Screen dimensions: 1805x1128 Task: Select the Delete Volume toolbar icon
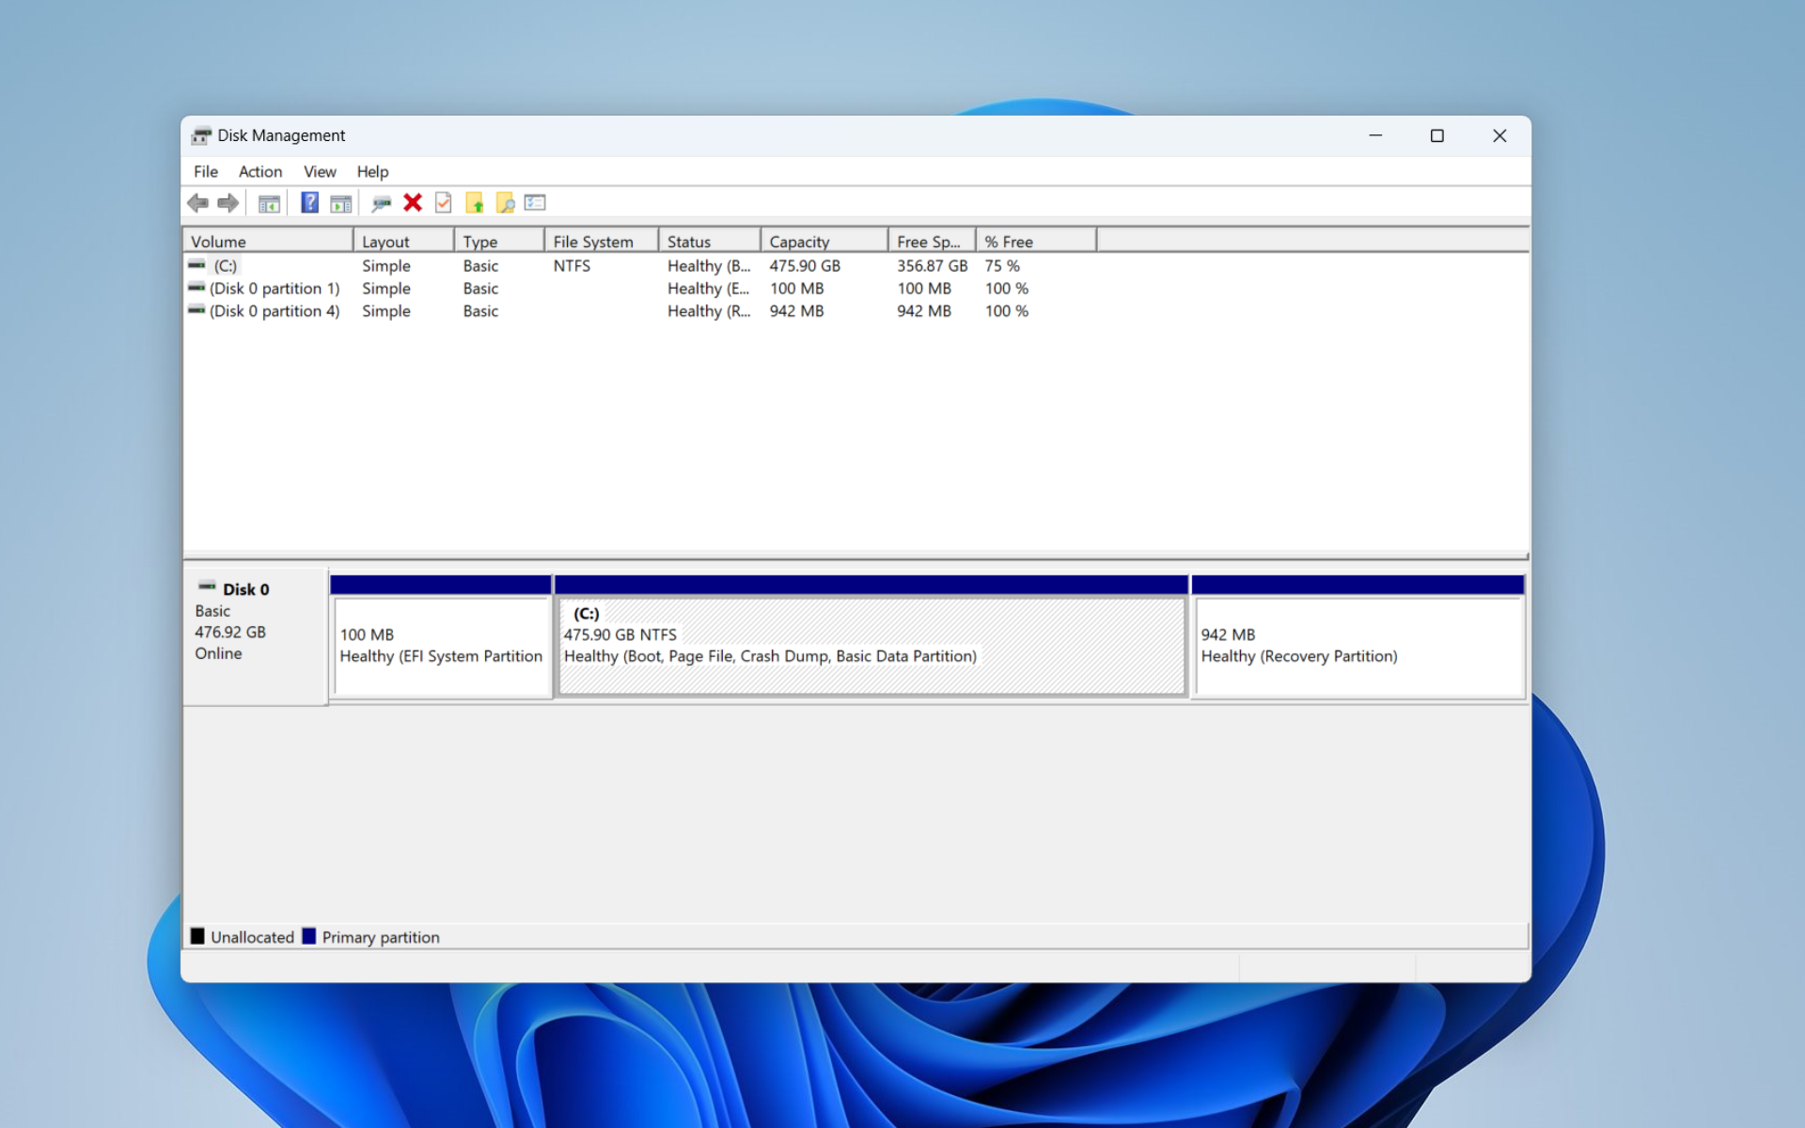pos(413,202)
